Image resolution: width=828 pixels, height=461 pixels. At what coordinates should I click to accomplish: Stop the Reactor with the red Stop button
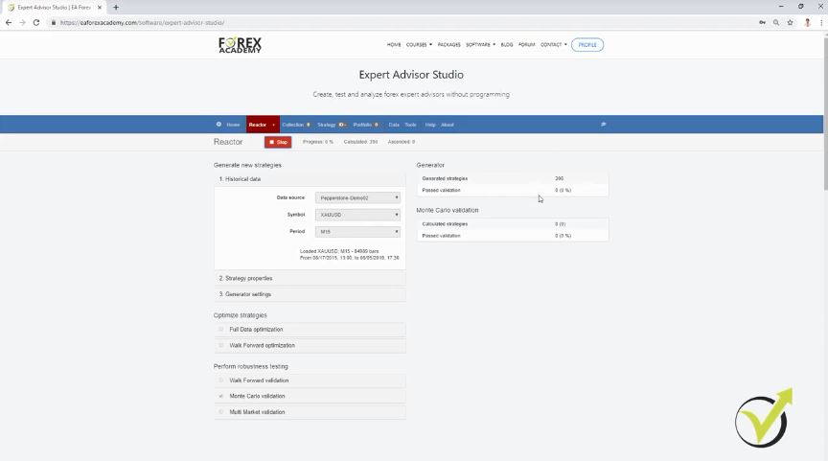pyautogui.click(x=278, y=142)
